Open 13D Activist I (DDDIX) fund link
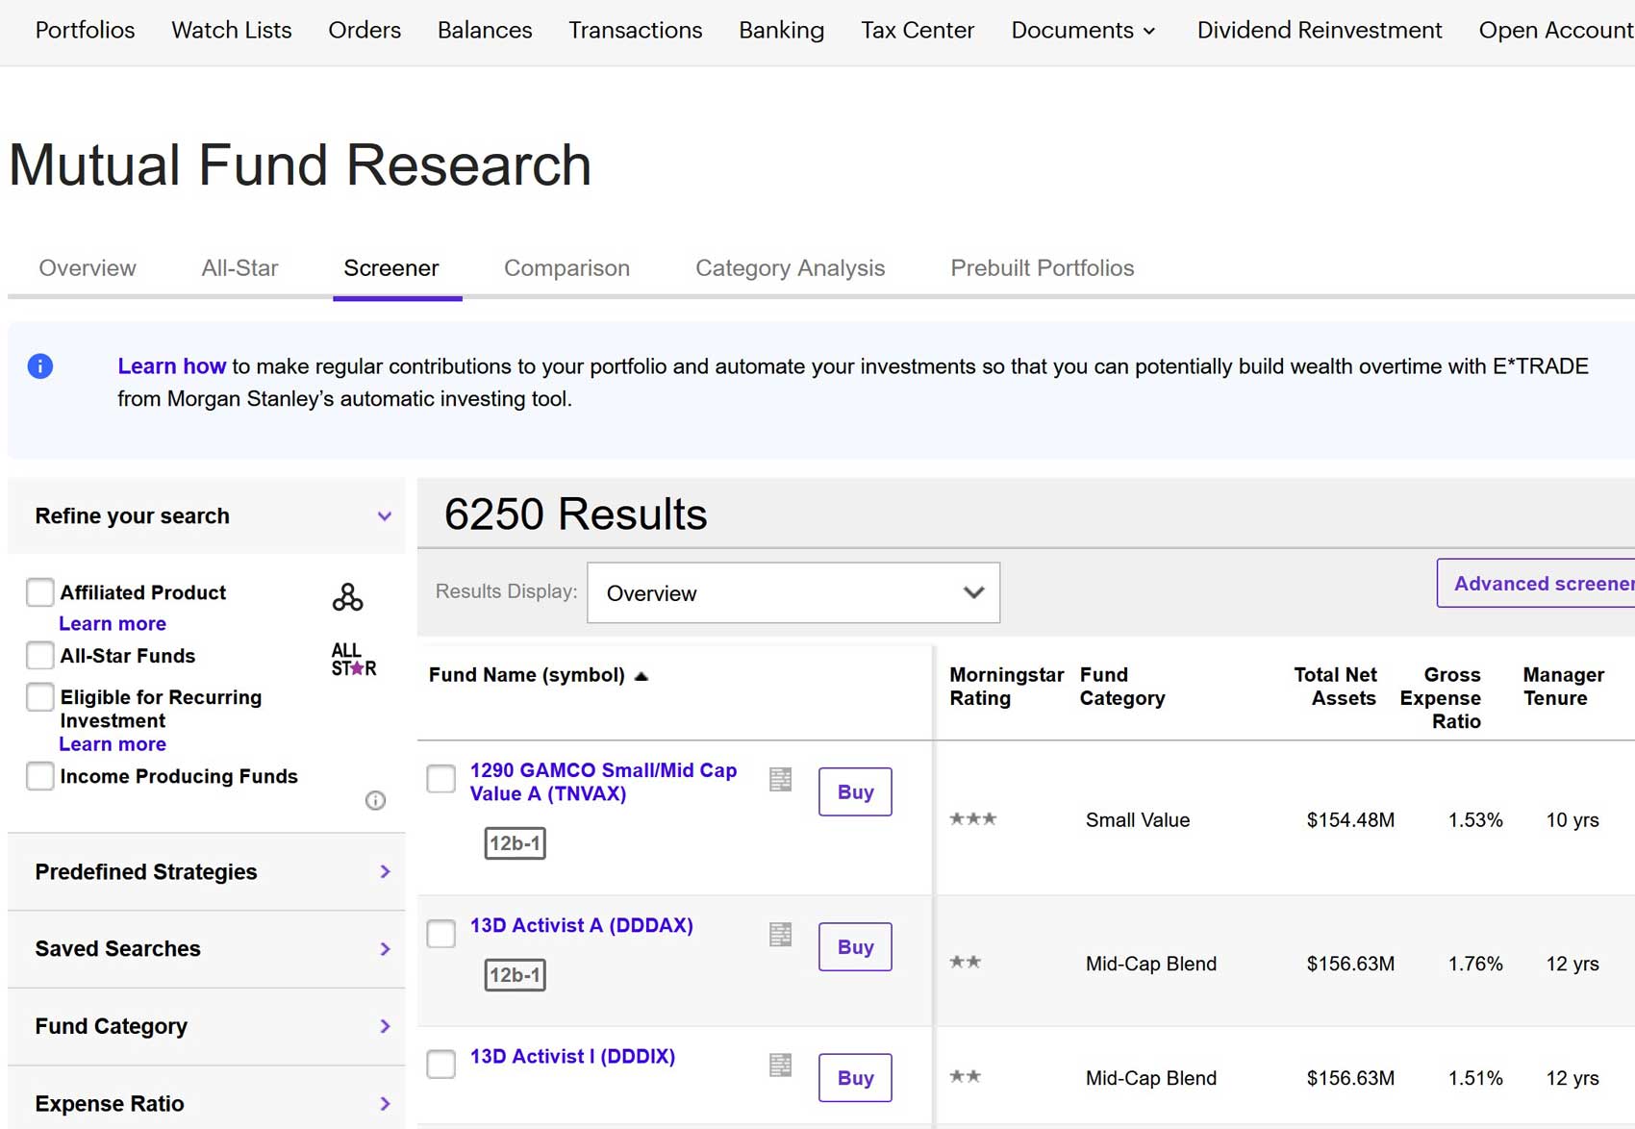 click(572, 1056)
